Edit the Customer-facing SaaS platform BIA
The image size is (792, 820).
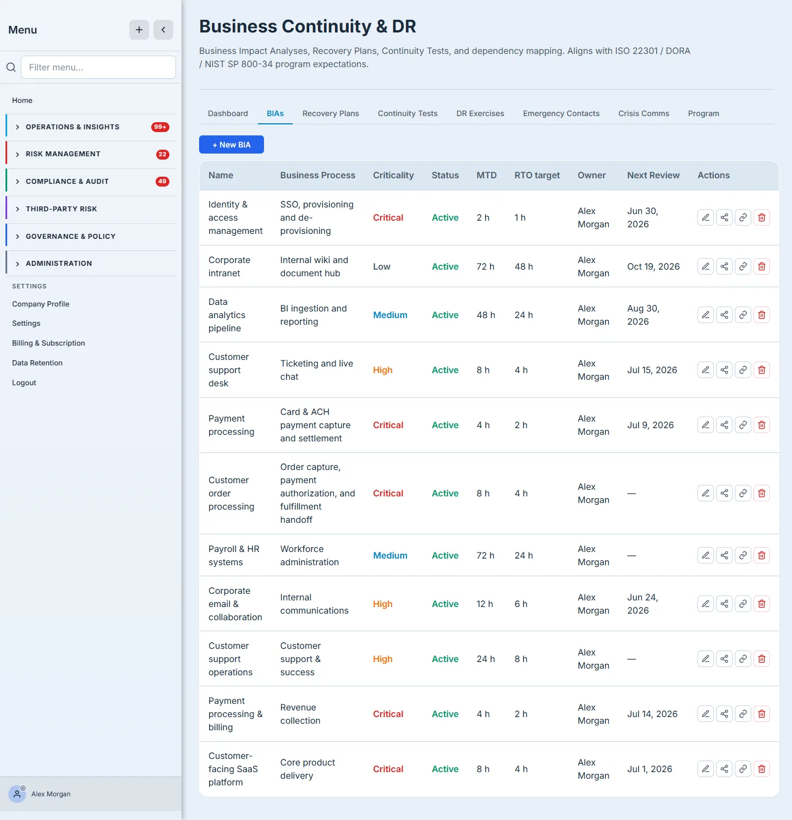pos(706,769)
